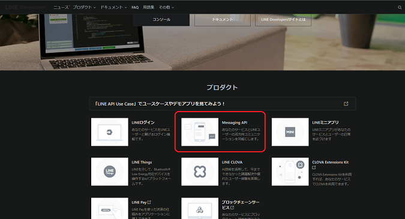Select the CLOVA Extensions Kit speaker icon thumbnail

[290, 172]
